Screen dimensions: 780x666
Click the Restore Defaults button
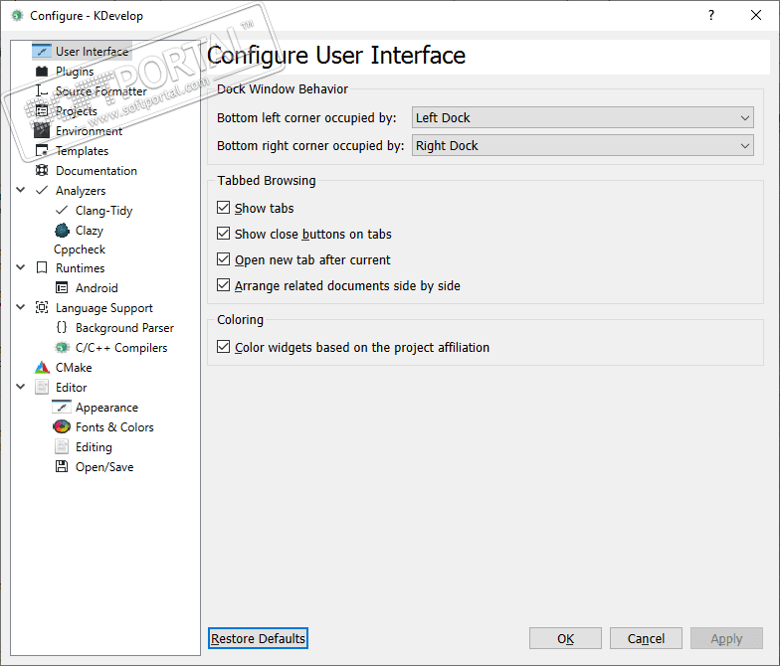pos(258,638)
